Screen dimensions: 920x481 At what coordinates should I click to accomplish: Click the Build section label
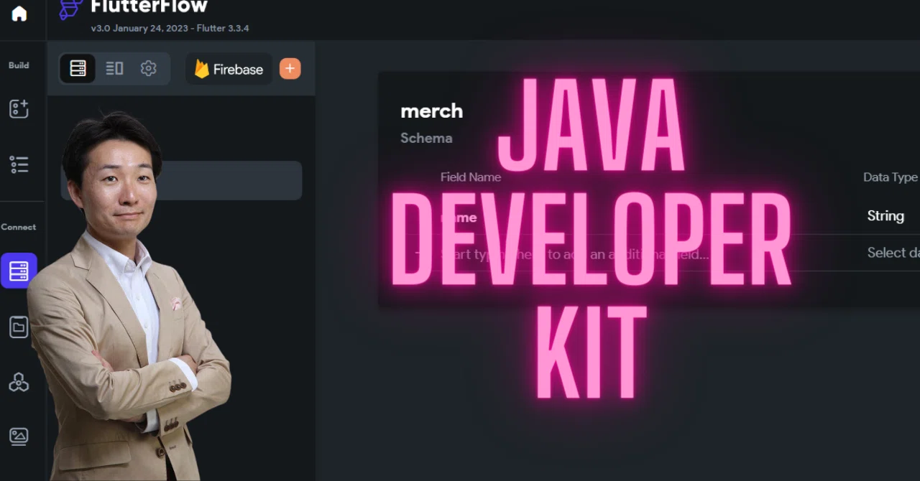coord(19,65)
